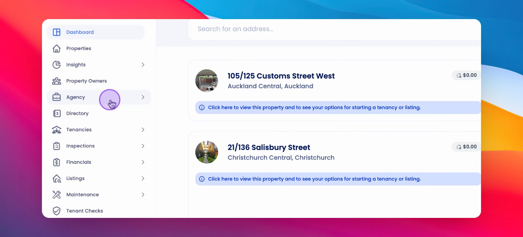Expand the Maintenance submenu chevron
The height and width of the screenshot is (237, 523).
point(143,195)
